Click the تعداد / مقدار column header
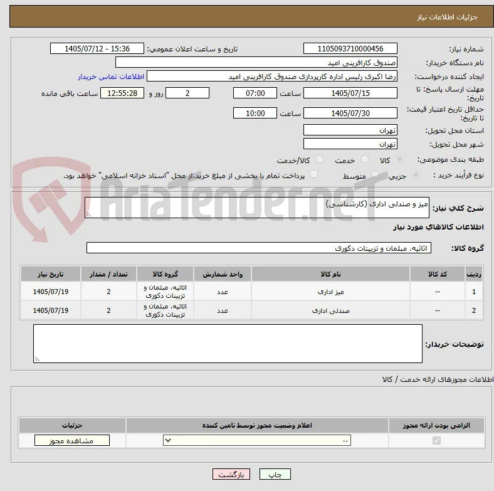The width and height of the screenshot is (494, 491). (x=108, y=274)
